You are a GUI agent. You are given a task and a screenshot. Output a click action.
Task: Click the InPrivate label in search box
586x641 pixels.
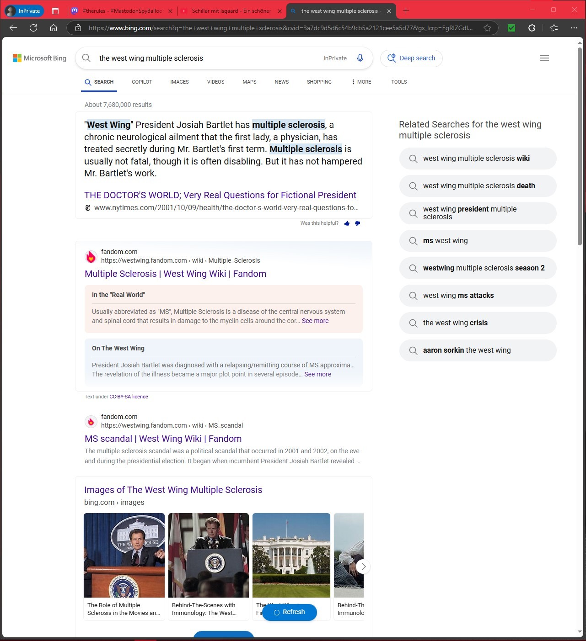tap(335, 58)
